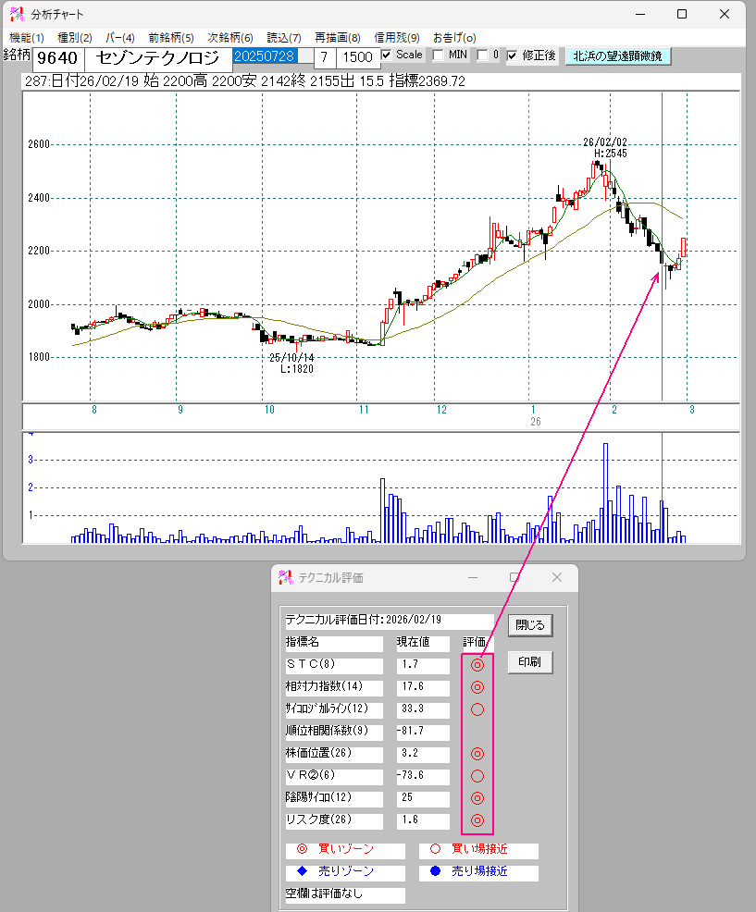Click the current value -81.7

pyautogui.click(x=423, y=732)
